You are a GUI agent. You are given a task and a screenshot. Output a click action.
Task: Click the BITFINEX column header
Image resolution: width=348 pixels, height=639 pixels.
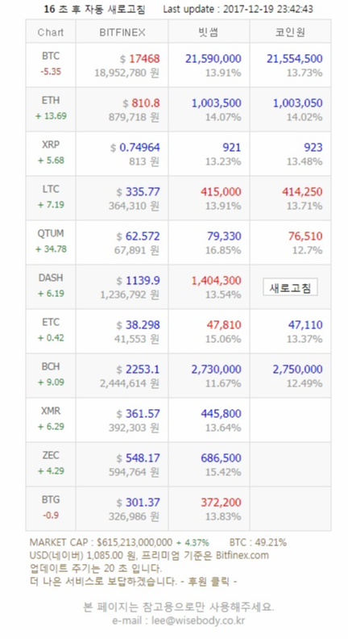(x=122, y=32)
